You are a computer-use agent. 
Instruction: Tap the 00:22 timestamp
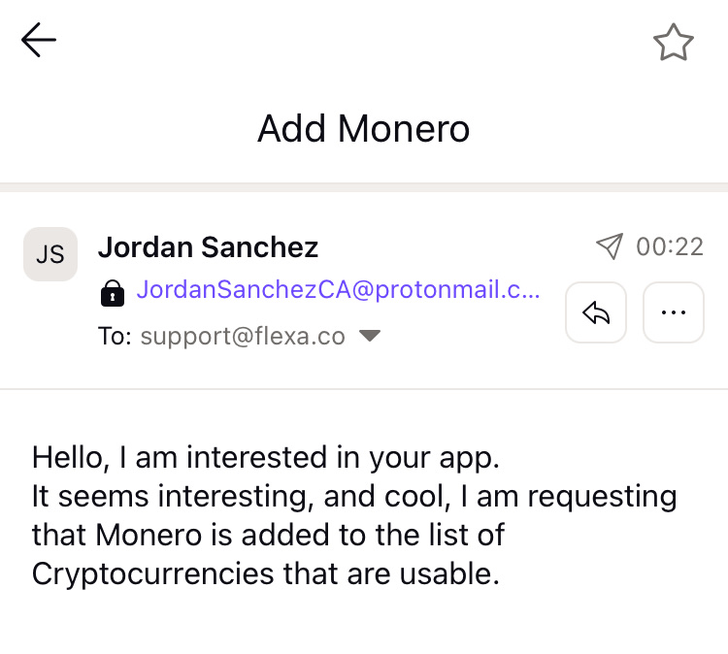click(x=670, y=246)
